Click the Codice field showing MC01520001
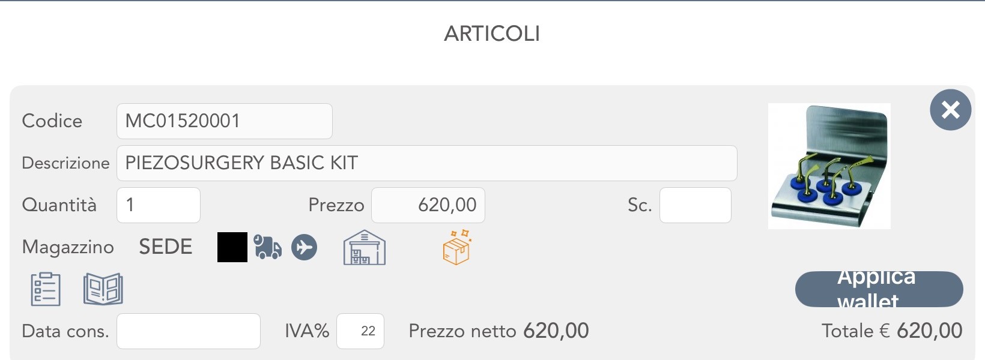The height and width of the screenshot is (360, 985). point(224,121)
